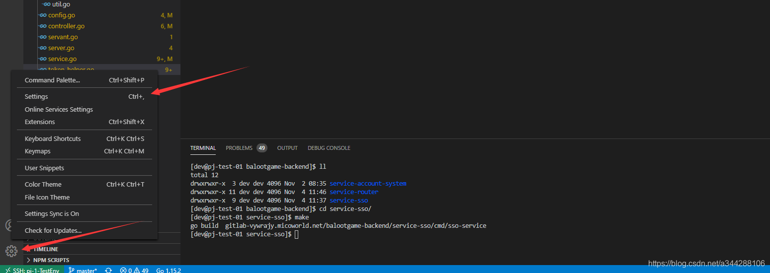Open the SSH remote connection indicator
The width and height of the screenshot is (770, 273).
[x=32, y=270]
